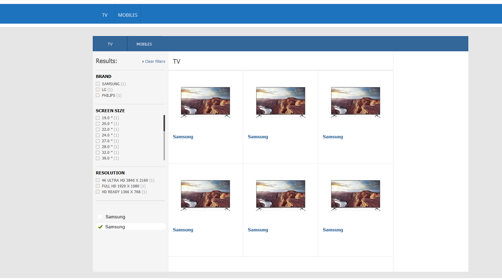Select the 22.0" screen size filter
This screenshot has width=502, height=279.
98,129
